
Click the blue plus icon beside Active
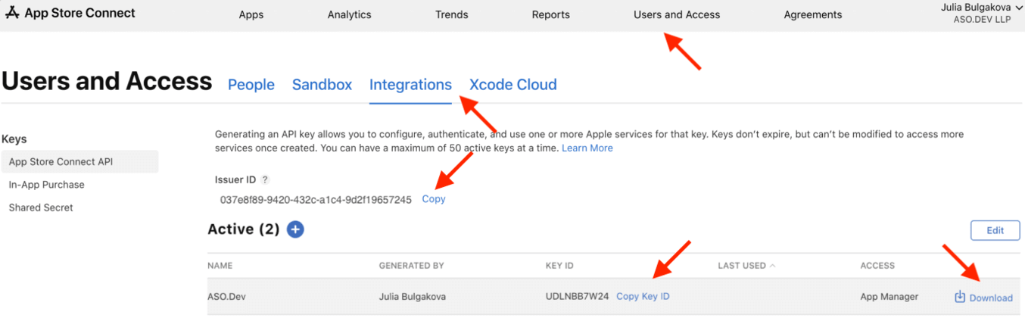point(295,229)
